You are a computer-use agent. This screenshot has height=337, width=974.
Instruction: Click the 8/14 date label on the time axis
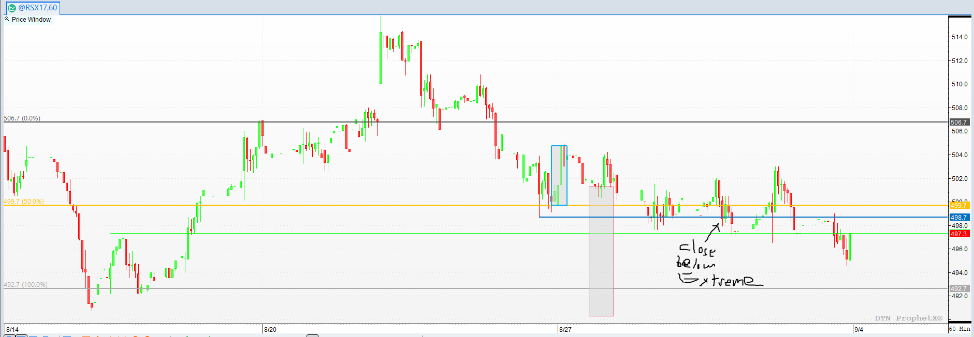pos(12,330)
